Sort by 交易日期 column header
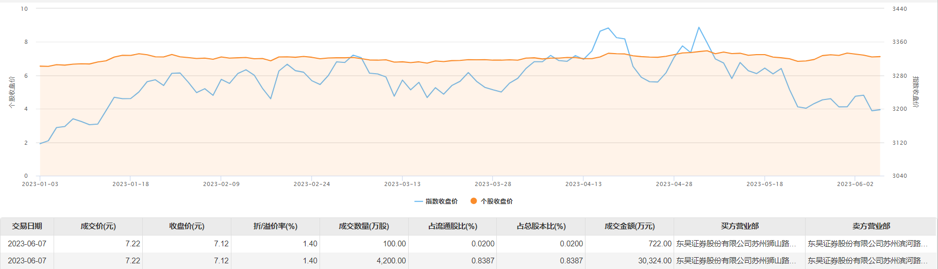 pos(27,226)
